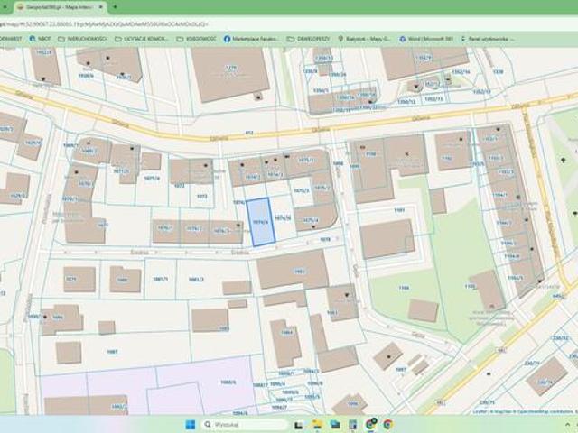Click the Windows Start button
578x433 pixels.
(x=191, y=423)
